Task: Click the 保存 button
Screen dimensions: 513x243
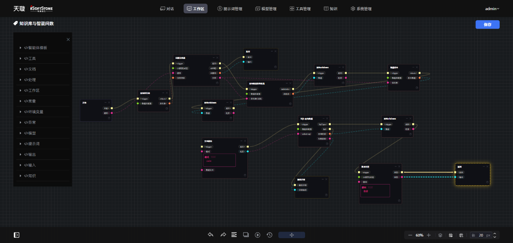Action: click(x=487, y=25)
